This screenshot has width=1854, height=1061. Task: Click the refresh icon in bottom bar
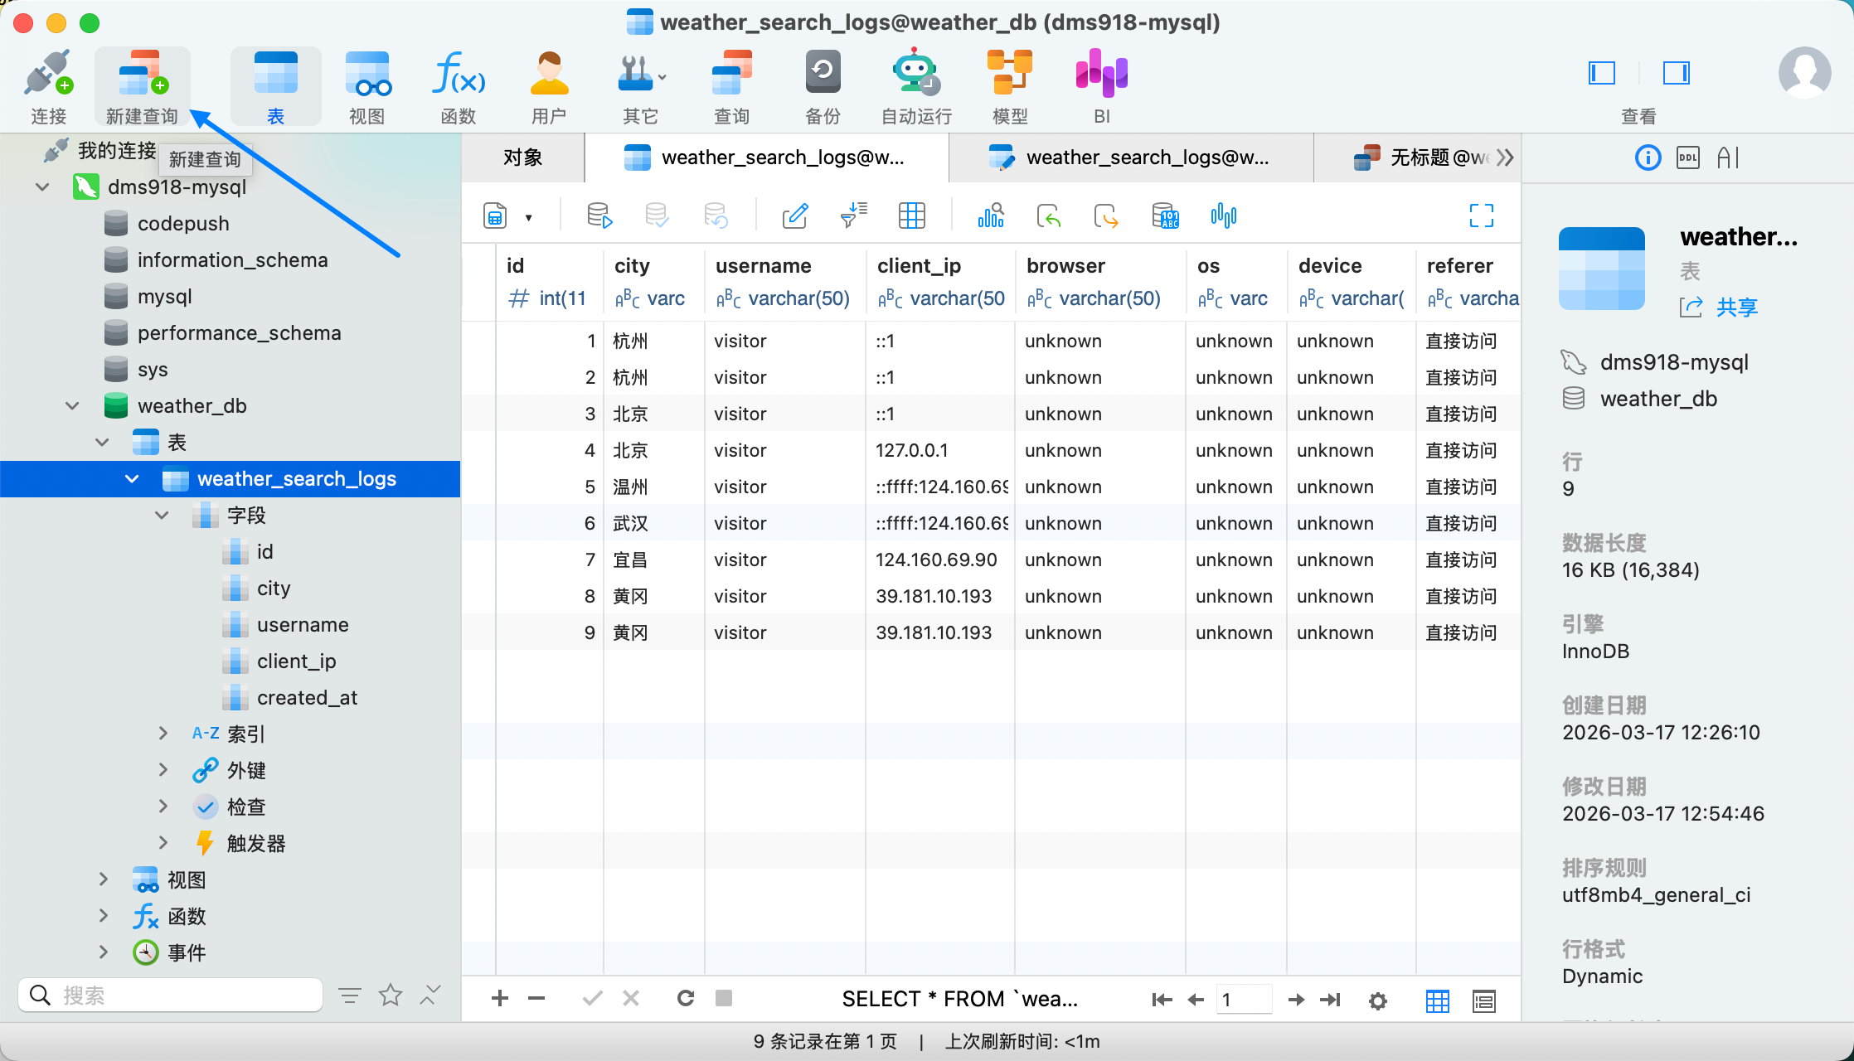point(685,998)
